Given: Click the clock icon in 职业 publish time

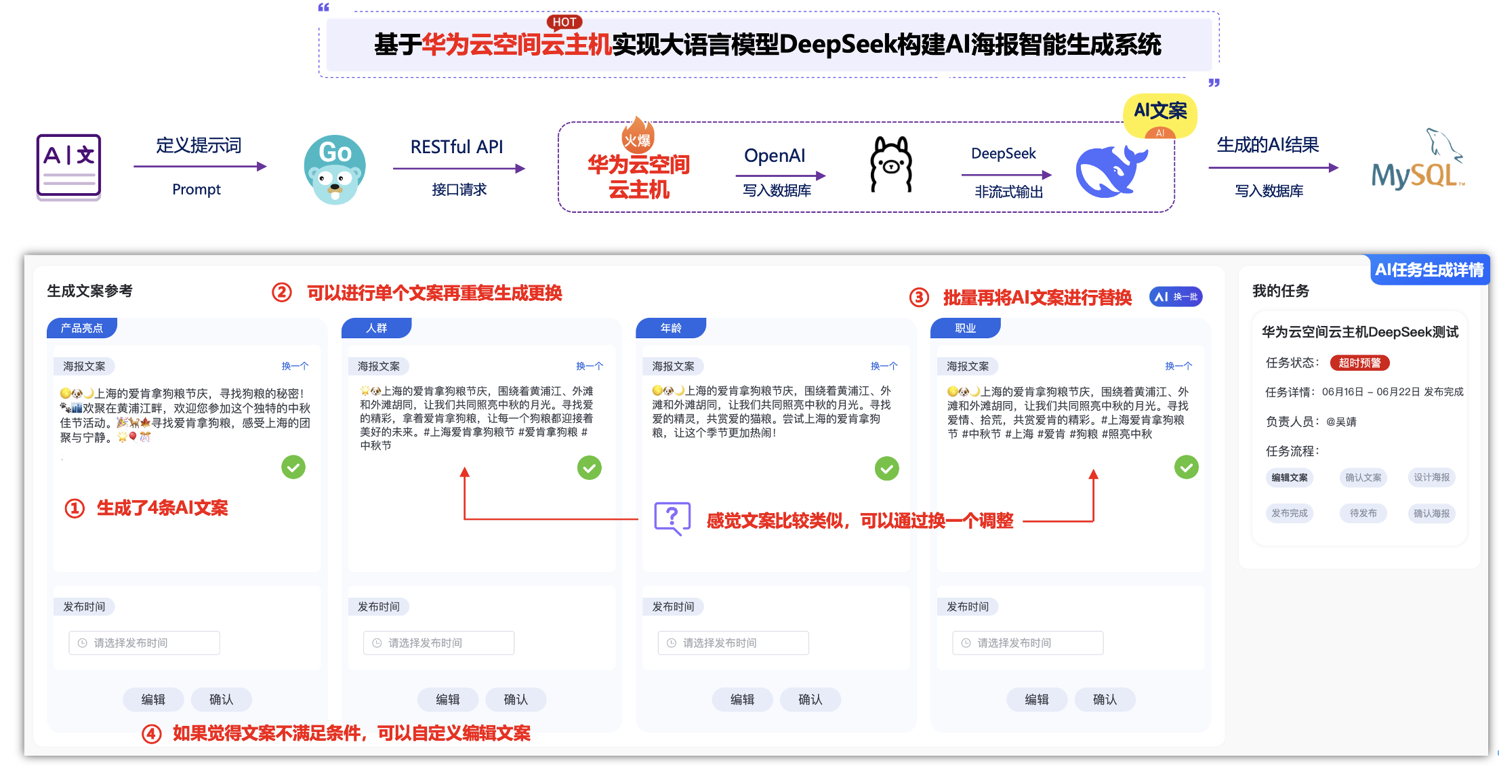Looking at the screenshot, I should point(966,643).
